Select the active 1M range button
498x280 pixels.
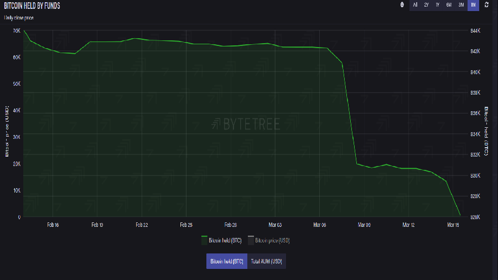473,5
